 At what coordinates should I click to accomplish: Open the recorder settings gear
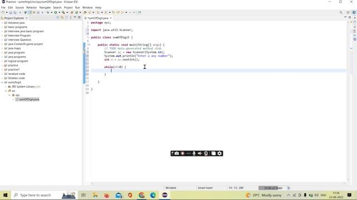point(219,153)
